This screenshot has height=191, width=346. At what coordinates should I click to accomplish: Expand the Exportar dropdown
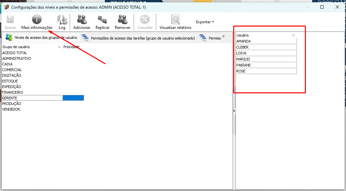[205, 22]
